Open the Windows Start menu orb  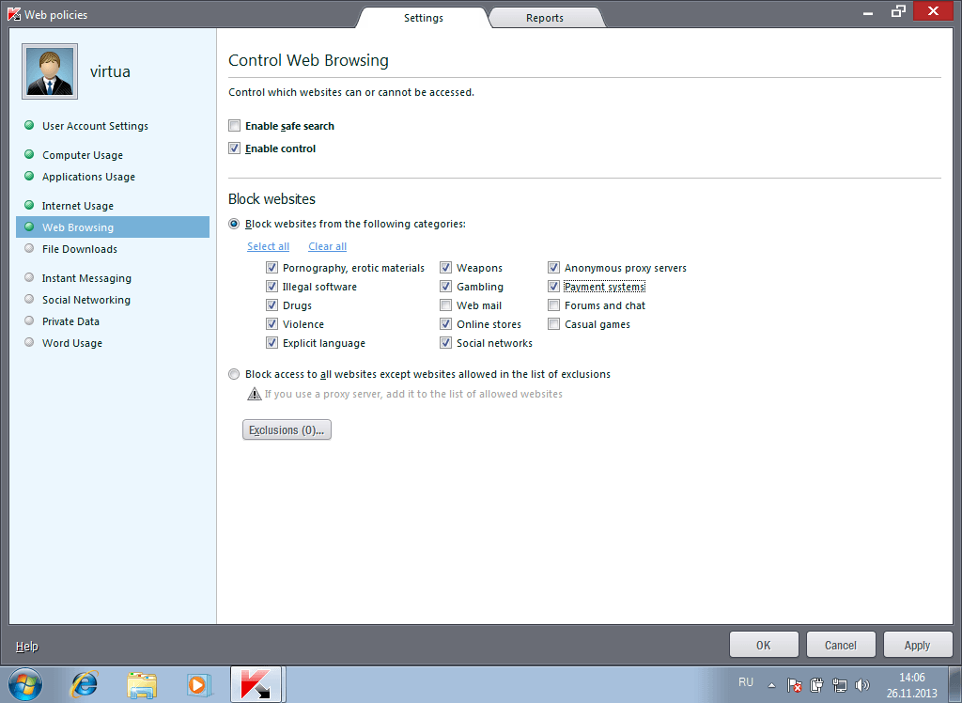tap(25, 684)
